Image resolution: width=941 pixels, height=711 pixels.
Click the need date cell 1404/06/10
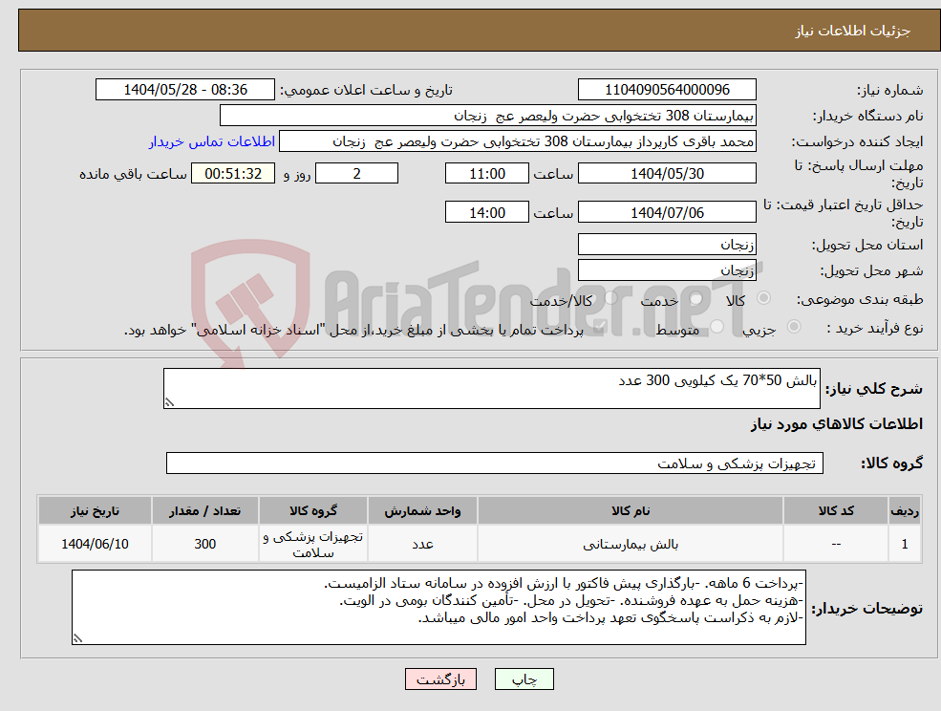coord(95,544)
